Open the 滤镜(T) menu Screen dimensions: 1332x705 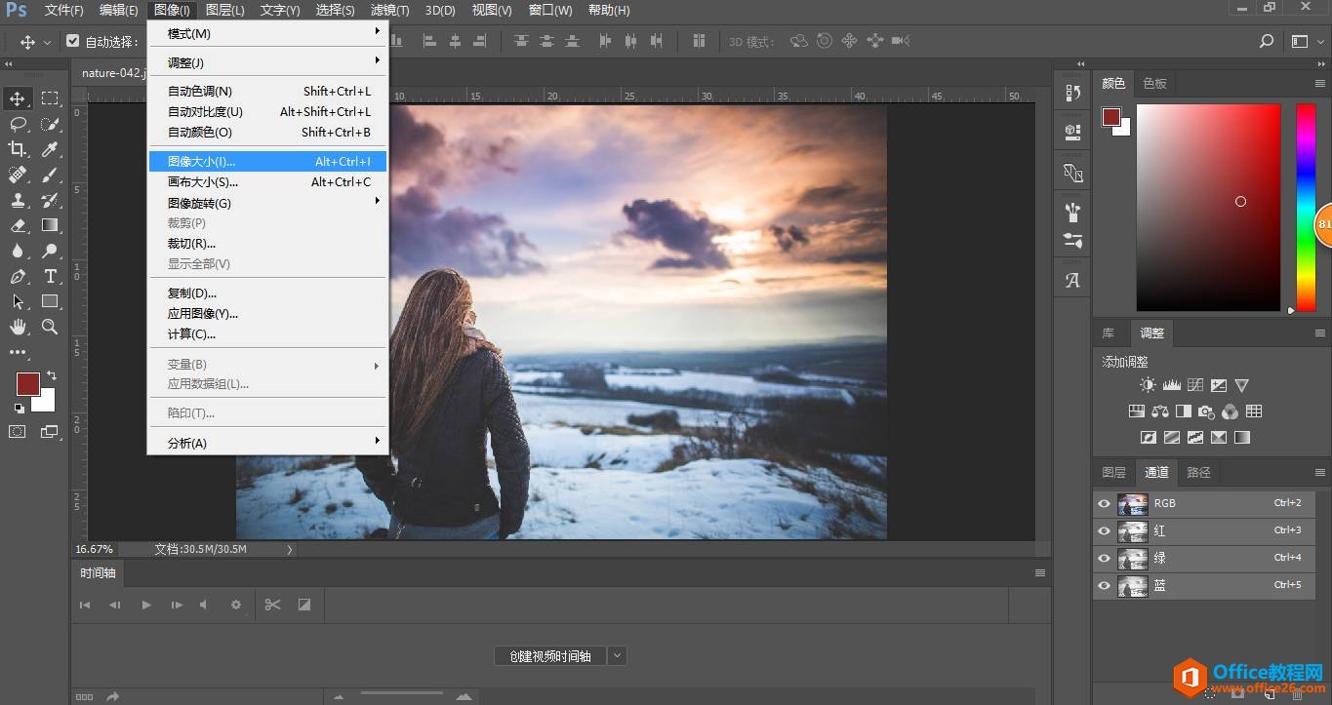[390, 11]
